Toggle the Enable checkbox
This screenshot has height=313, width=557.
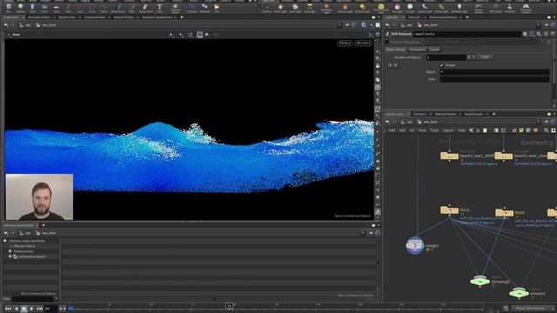[x=442, y=65]
